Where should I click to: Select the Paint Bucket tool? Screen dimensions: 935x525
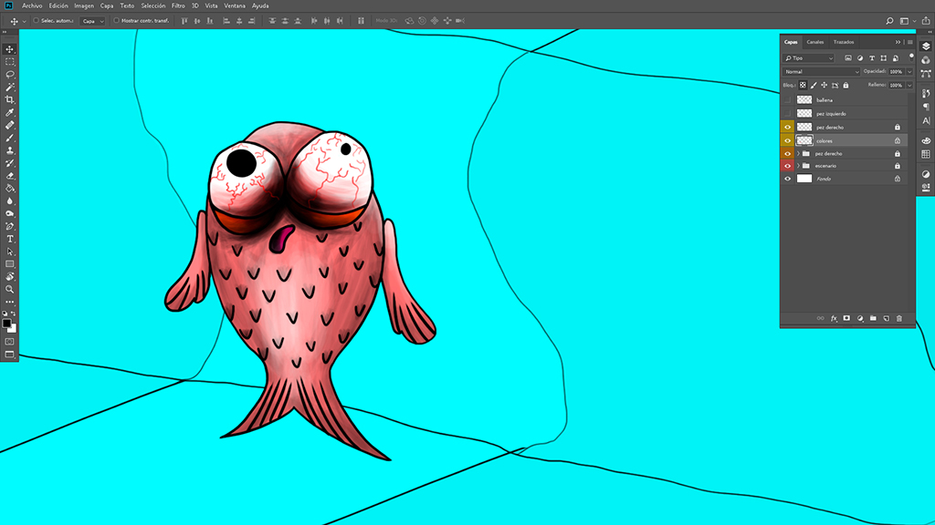click(x=9, y=188)
